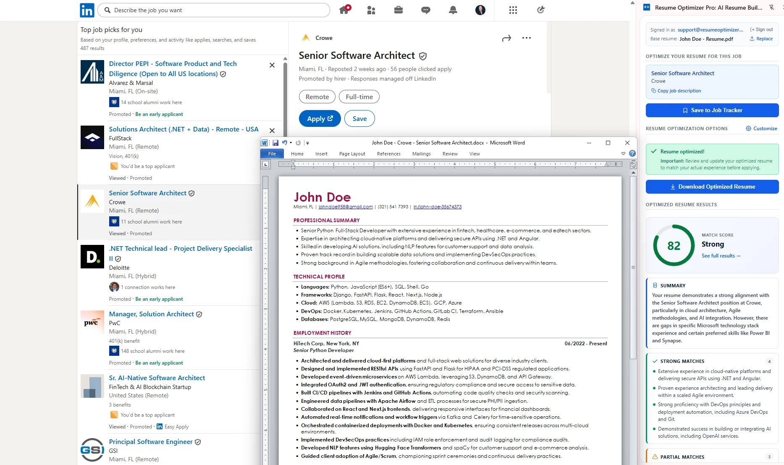784x465 pixels.
Task: Click Replace base resume link
Action: tap(761, 39)
